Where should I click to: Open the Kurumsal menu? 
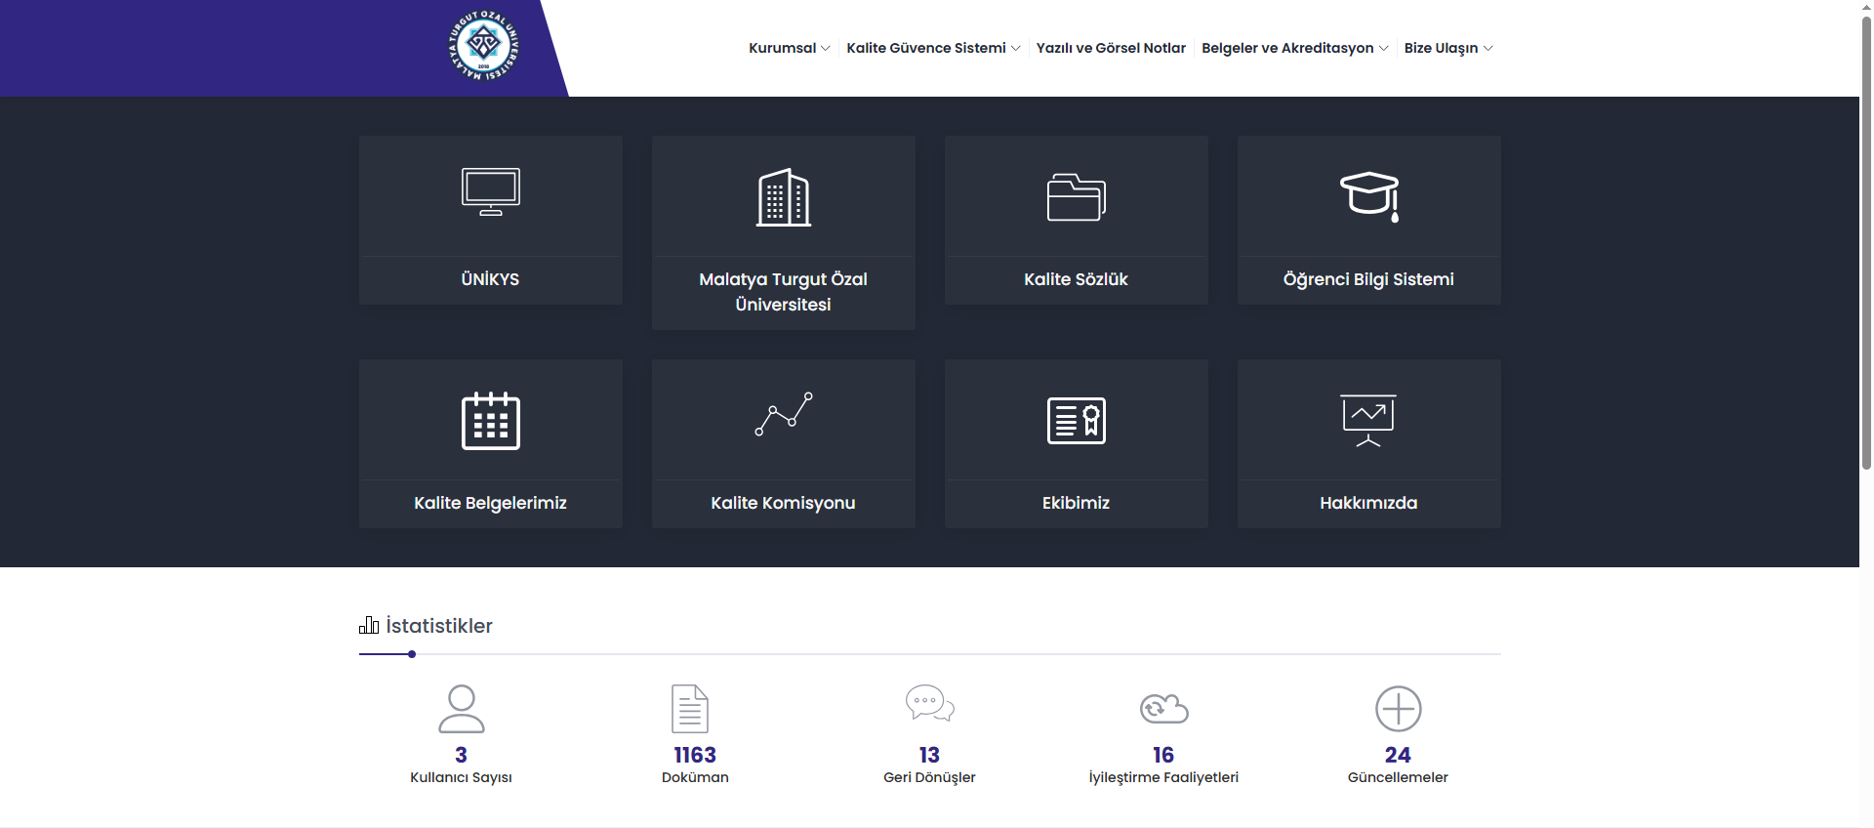(x=783, y=48)
